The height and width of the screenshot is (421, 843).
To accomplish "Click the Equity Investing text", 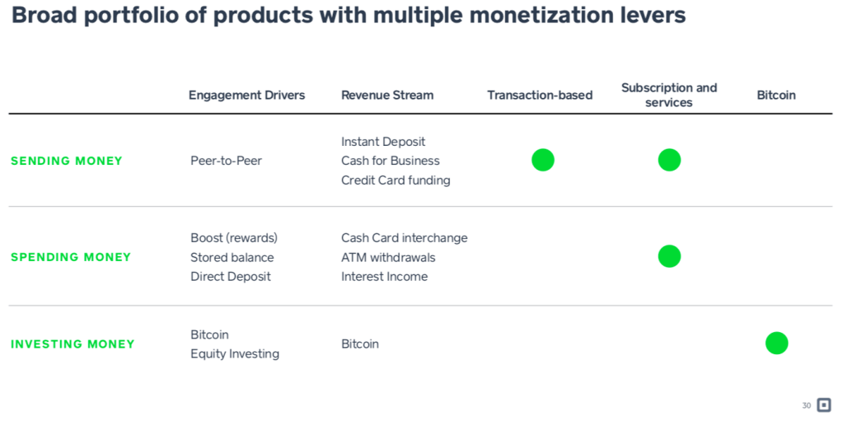I will [235, 353].
